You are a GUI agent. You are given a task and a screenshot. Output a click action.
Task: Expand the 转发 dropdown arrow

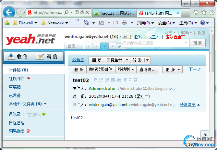pyautogui.click(x=147, y=60)
